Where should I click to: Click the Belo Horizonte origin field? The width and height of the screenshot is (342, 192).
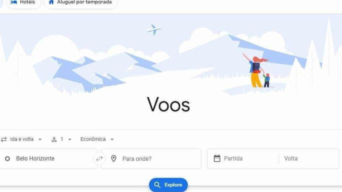tap(49, 159)
